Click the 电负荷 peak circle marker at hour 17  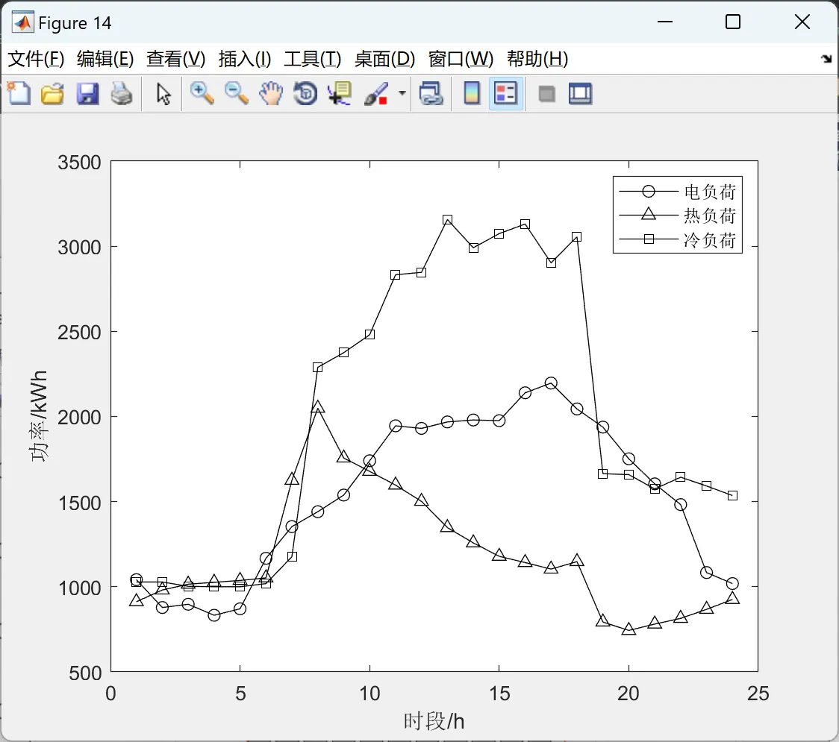tap(551, 383)
